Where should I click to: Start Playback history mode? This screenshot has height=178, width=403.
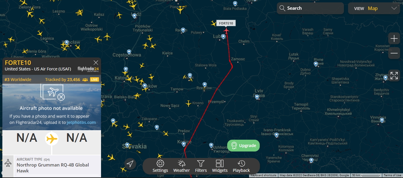[241, 167]
